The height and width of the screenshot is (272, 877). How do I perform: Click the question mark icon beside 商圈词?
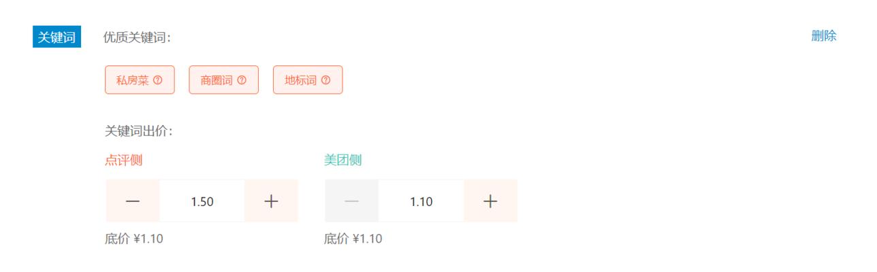click(242, 80)
